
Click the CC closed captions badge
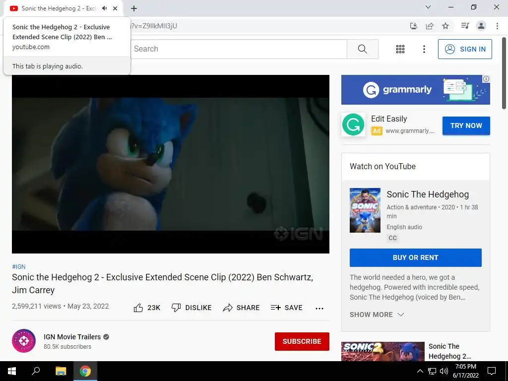click(393, 238)
